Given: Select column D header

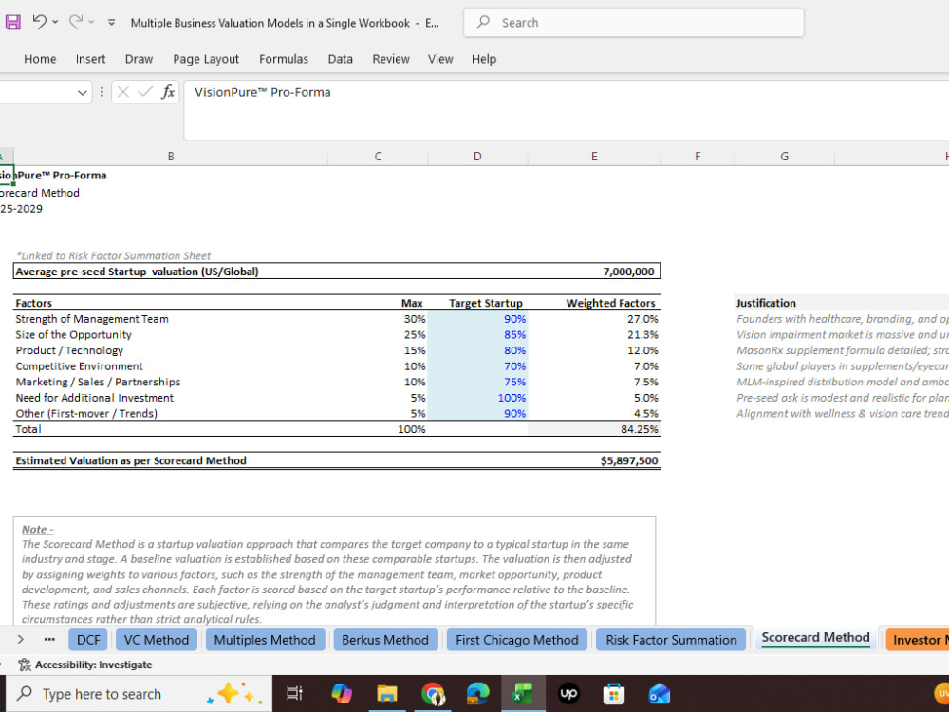Looking at the screenshot, I should (477, 157).
